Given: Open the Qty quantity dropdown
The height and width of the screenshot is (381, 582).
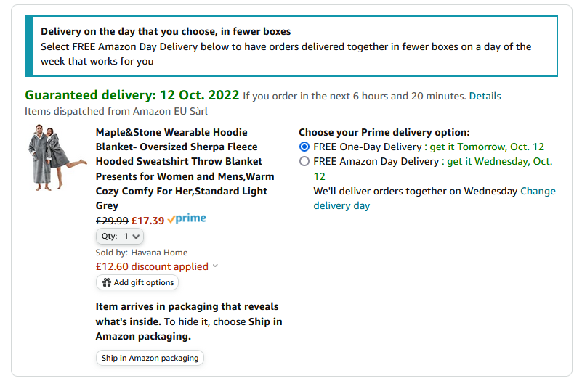Looking at the screenshot, I should click(120, 236).
